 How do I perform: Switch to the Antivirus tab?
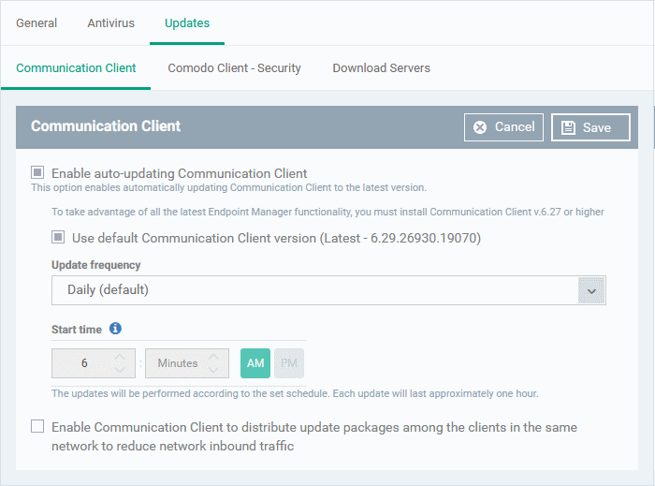point(111,23)
